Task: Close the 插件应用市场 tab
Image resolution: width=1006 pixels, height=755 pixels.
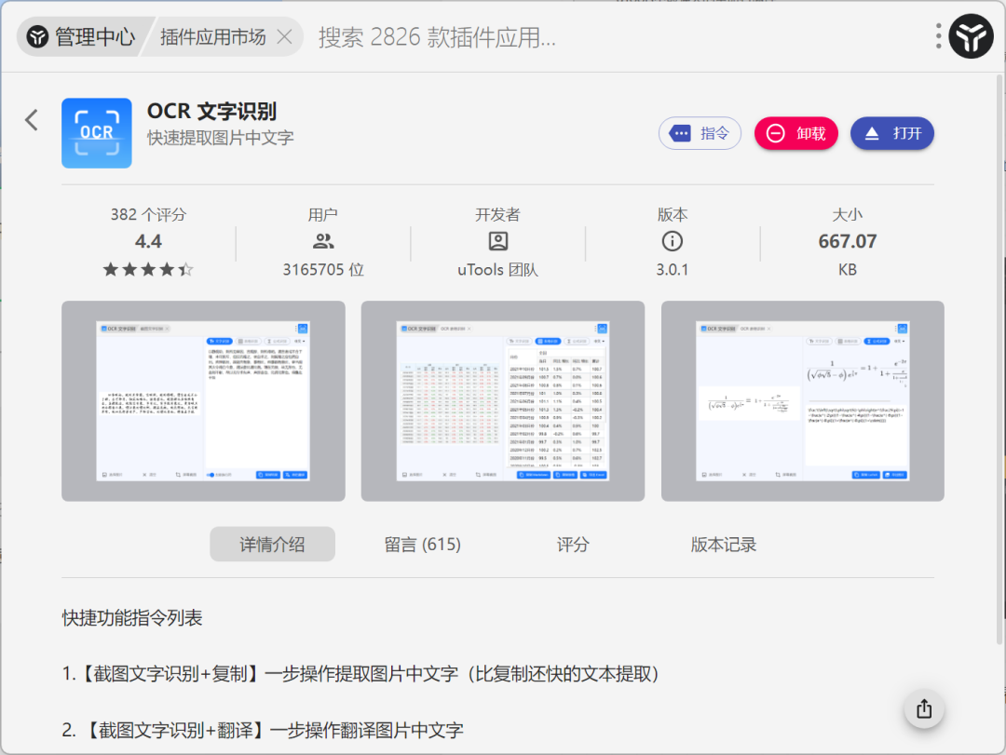Action: point(284,36)
